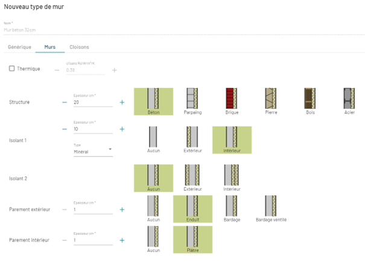Increase Parement extérieur thickness with plus

pos(122,209)
